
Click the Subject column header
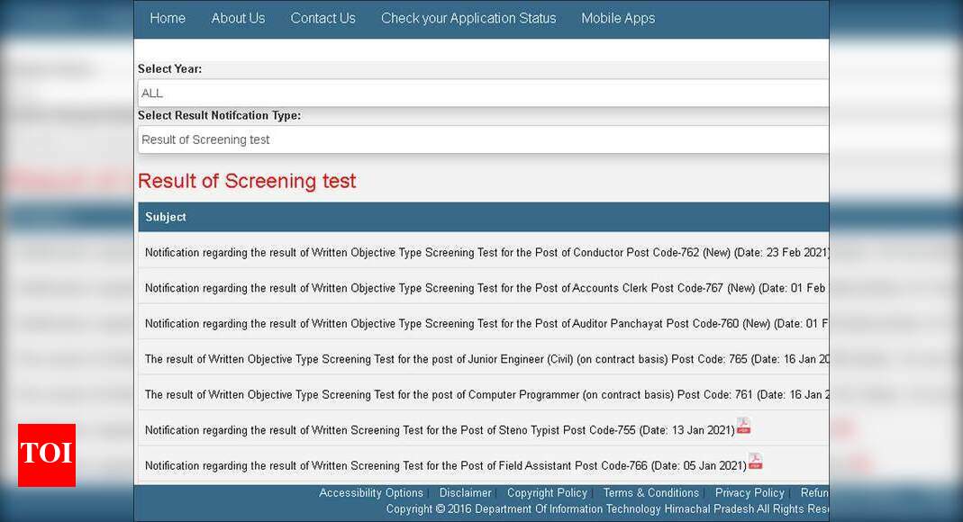click(166, 217)
